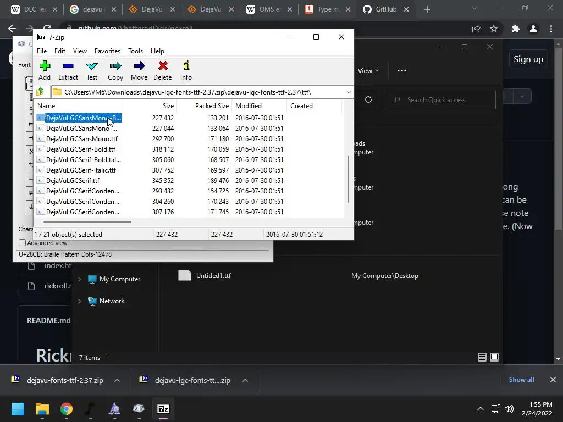The height and width of the screenshot is (422, 563).
Task: Bookmark this page with the star icon
Action: coord(494,29)
